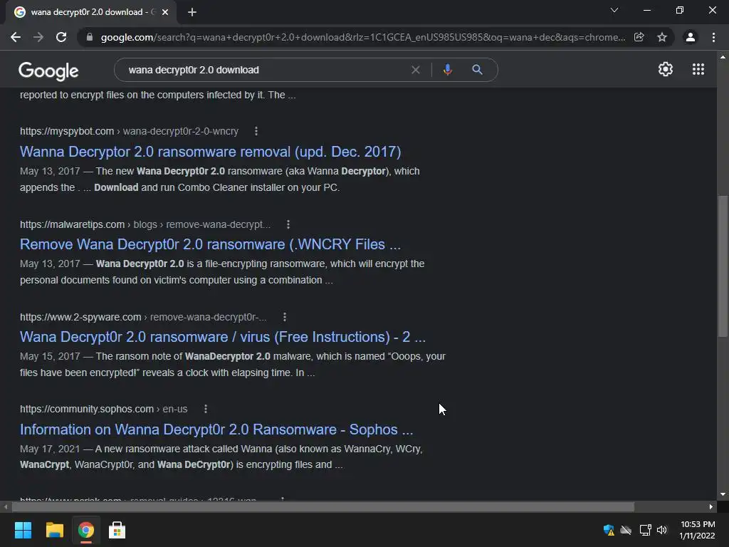Click Chrome icon in taskbar
The width and height of the screenshot is (729, 547).
pos(85,530)
